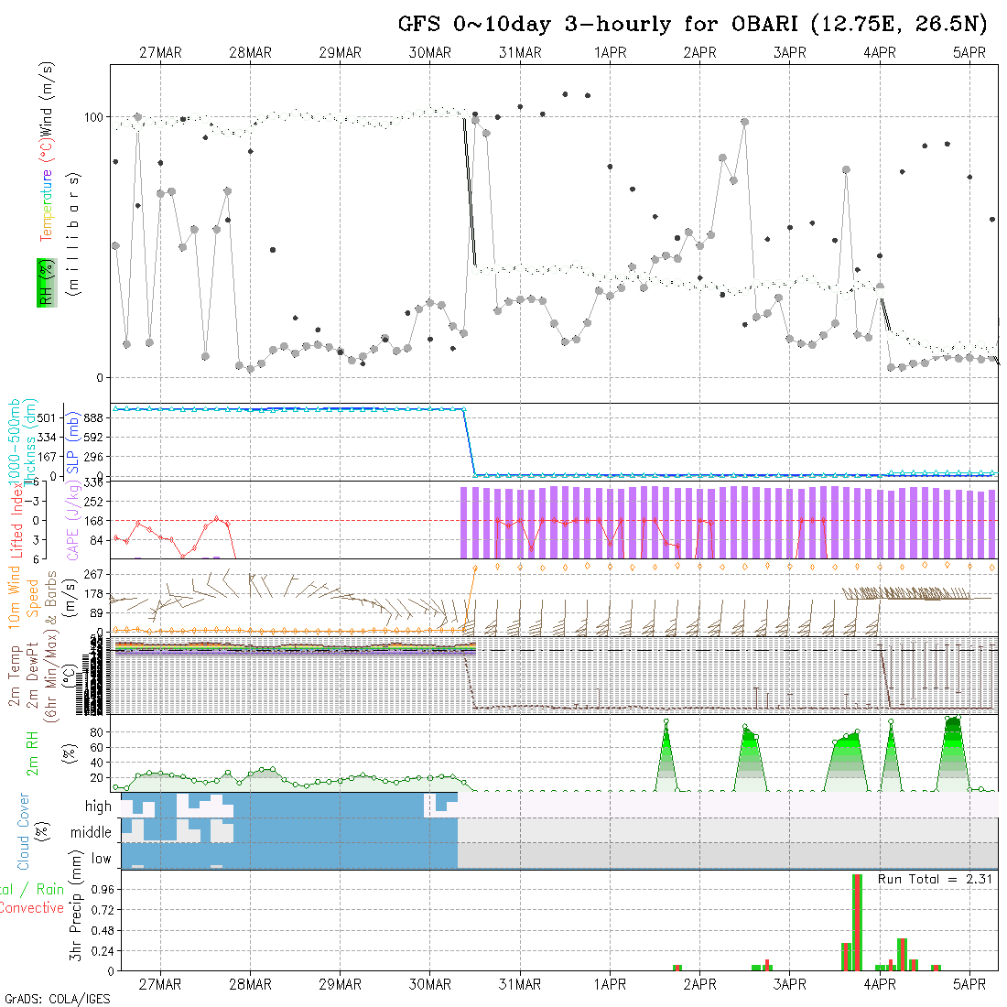Select the "middle" cloud cover row label
The width and height of the screenshot is (1007, 1007).
click(92, 833)
